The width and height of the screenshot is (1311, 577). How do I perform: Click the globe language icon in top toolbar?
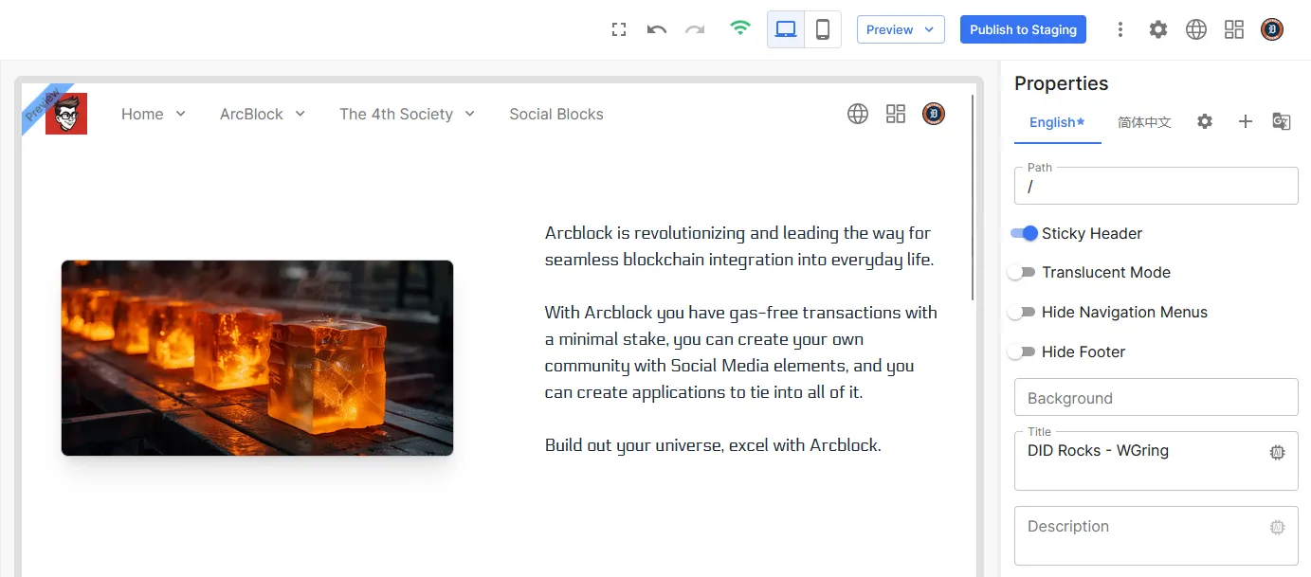point(1196,29)
